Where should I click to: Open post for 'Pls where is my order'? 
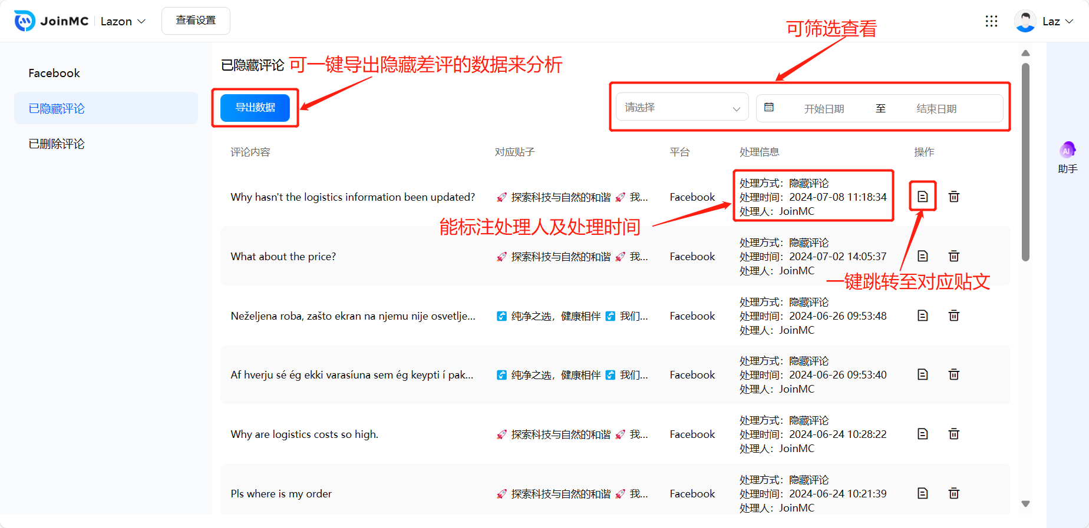click(x=922, y=493)
